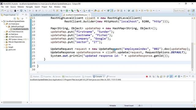Viewport: 196px width, 110px height.
Task: Open the Window menu
Action: [x=57, y=7]
